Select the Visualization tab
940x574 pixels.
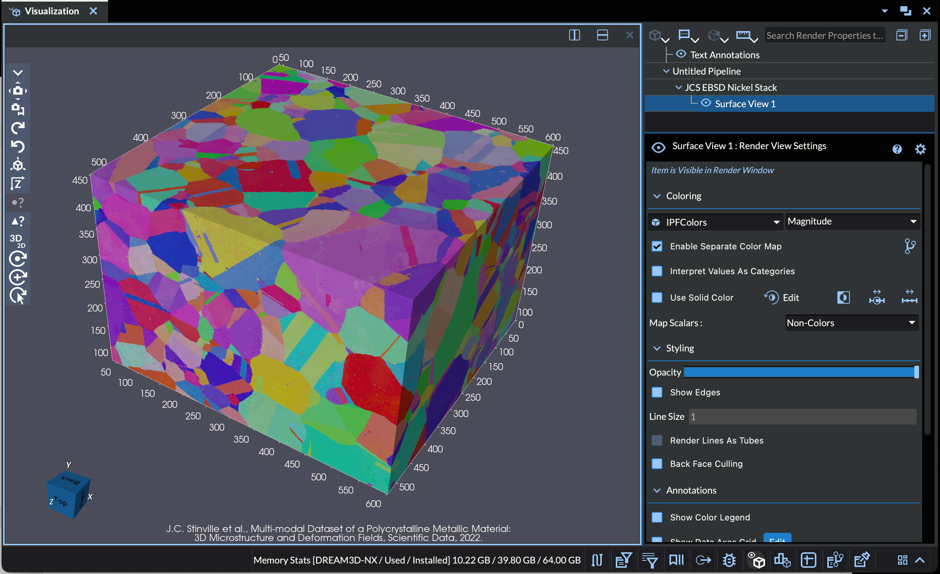[51, 11]
